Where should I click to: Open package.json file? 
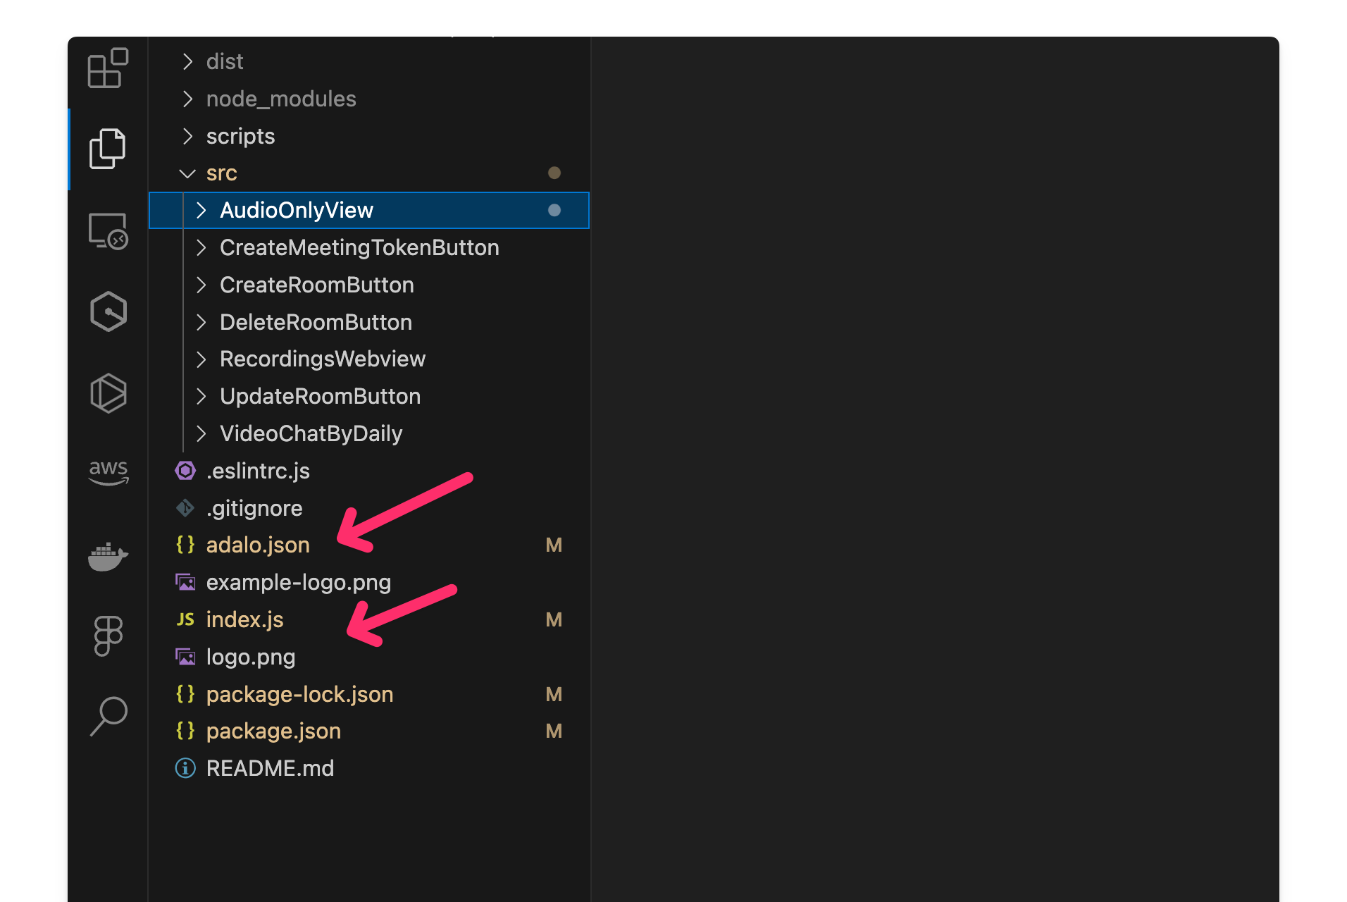pyautogui.click(x=273, y=731)
